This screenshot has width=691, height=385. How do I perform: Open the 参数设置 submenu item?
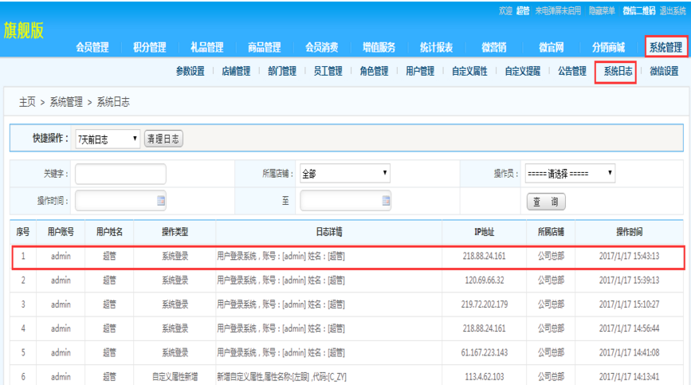coord(190,71)
